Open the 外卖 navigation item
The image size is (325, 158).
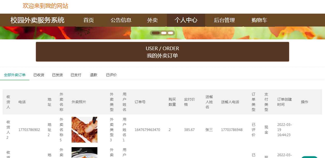click(152, 20)
